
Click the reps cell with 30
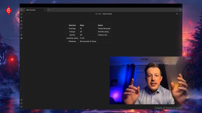coord(88,35)
